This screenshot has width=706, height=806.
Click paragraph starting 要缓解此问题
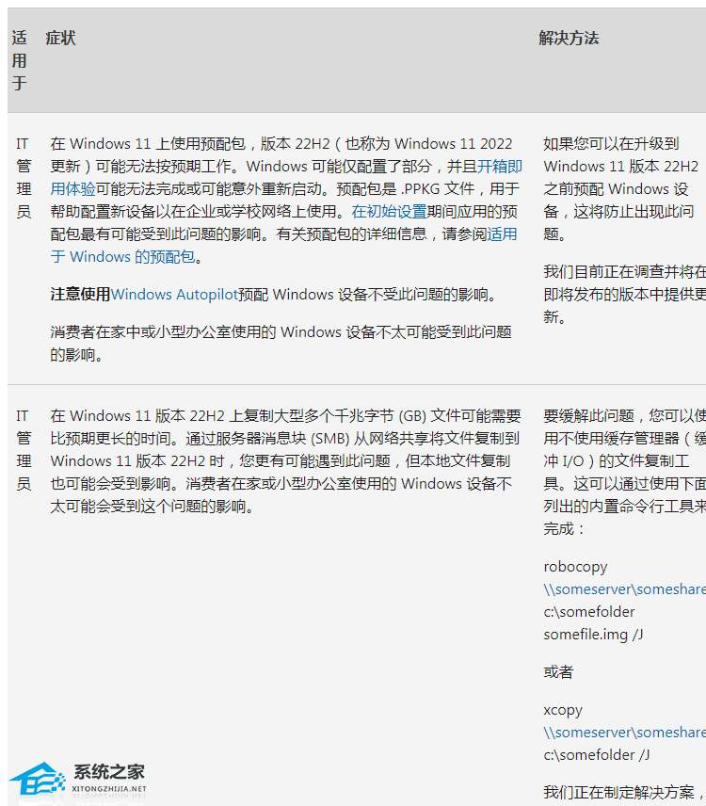(624, 472)
